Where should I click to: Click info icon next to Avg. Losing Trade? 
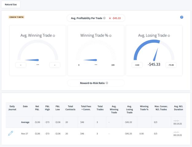point(169,36)
